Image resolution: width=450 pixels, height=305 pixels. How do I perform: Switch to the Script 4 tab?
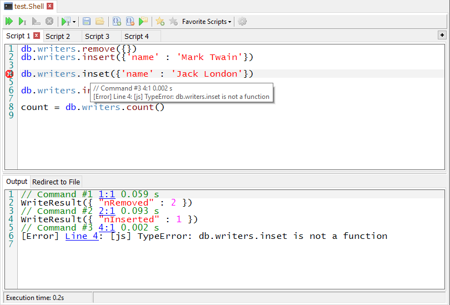coord(136,36)
